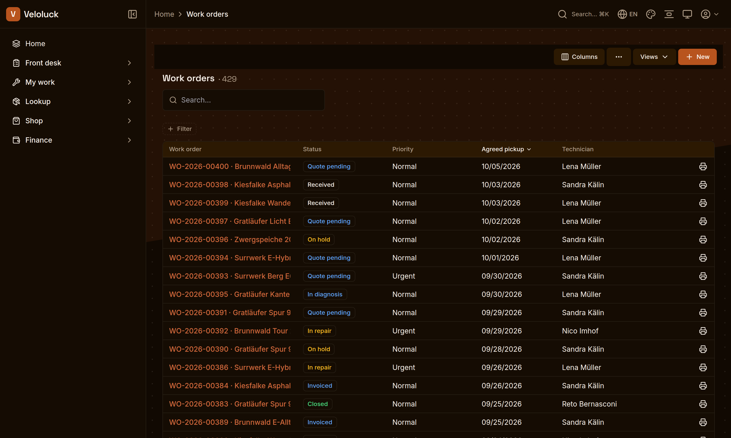Open work order WO-2026-00397 Gratläufer Licht
Image resolution: width=731 pixels, height=438 pixels.
pos(230,221)
